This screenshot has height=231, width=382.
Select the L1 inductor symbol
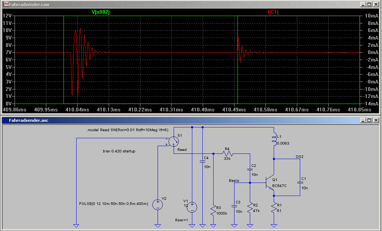[x=274, y=139]
